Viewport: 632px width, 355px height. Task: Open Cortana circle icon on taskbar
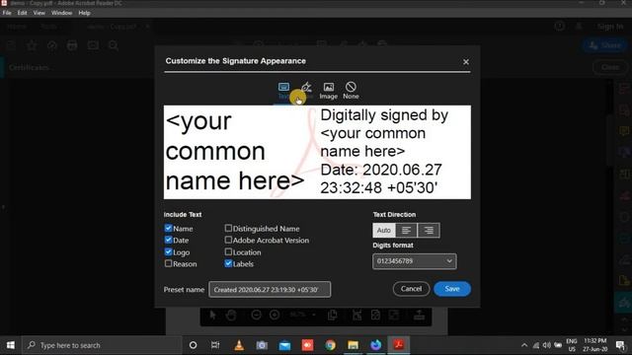coord(194,345)
